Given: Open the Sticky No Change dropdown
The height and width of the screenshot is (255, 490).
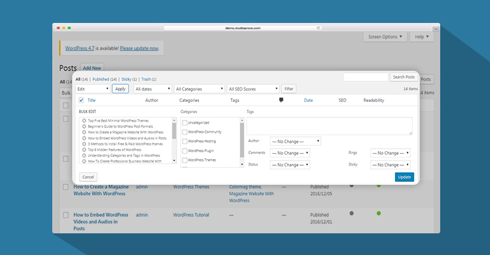Looking at the screenshot, I should pos(390,165).
